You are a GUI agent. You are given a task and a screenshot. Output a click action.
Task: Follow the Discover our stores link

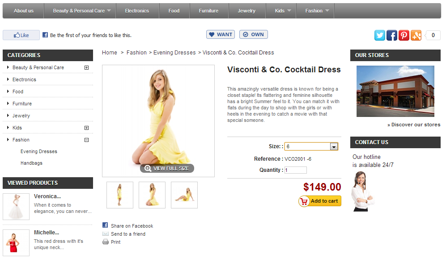click(x=414, y=125)
